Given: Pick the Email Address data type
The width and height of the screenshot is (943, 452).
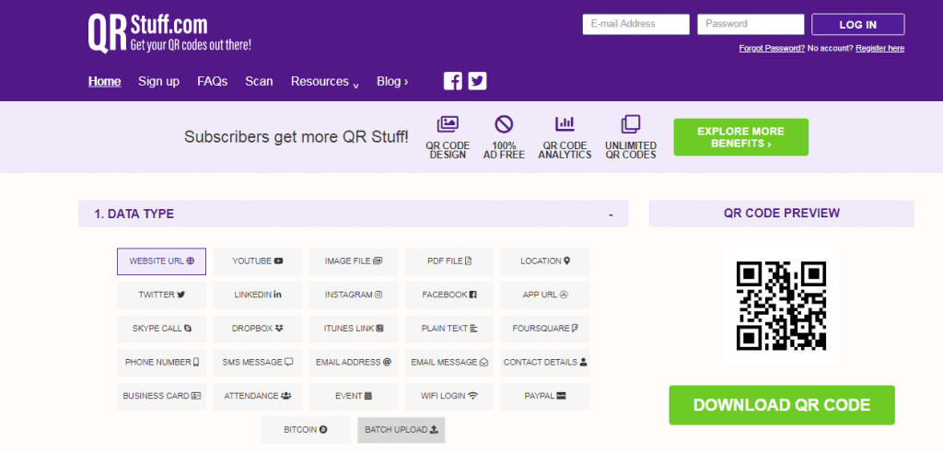Looking at the screenshot, I should point(354,363).
